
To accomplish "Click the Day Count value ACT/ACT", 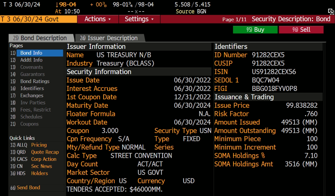I will (150, 164).
